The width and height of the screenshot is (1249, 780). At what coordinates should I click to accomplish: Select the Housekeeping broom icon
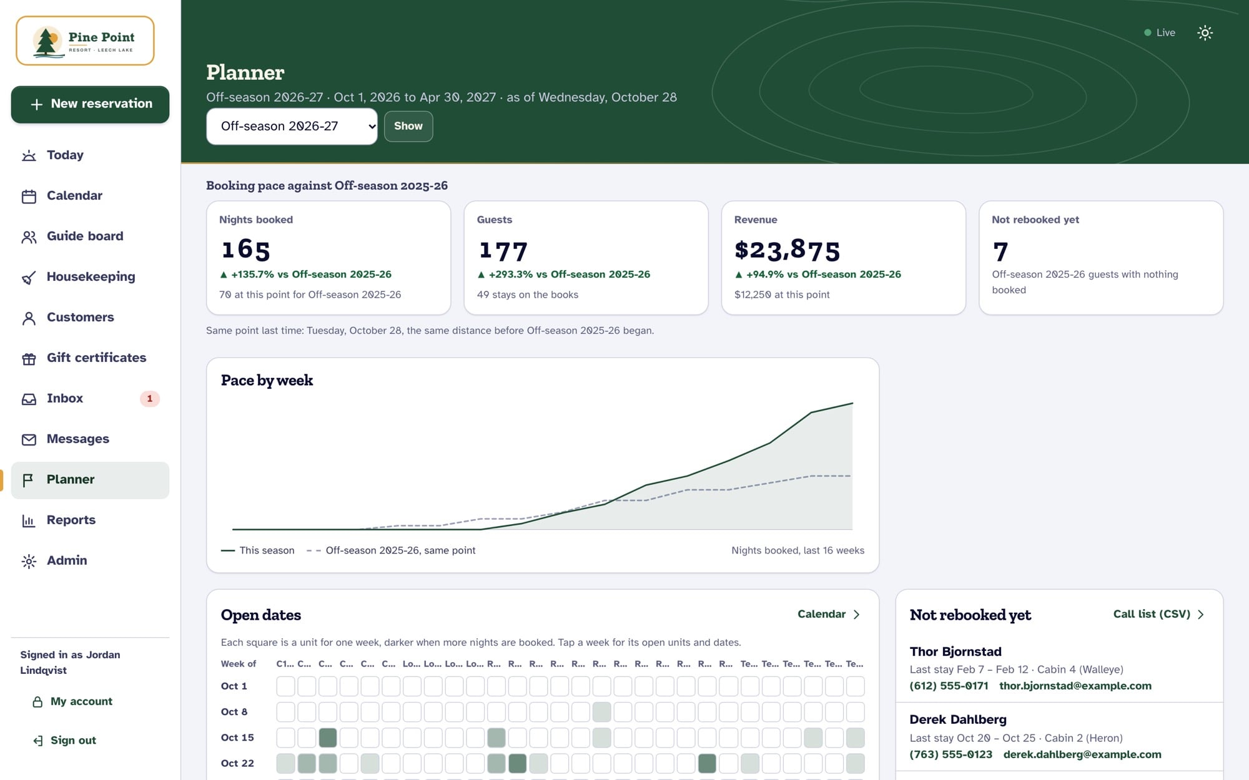(x=29, y=277)
